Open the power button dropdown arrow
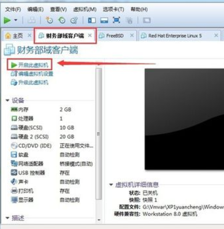This screenshot has height=229, width=224. coord(16,20)
